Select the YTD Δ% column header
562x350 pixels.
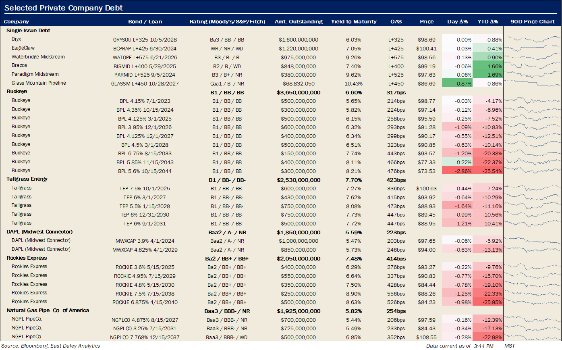pos(488,22)
